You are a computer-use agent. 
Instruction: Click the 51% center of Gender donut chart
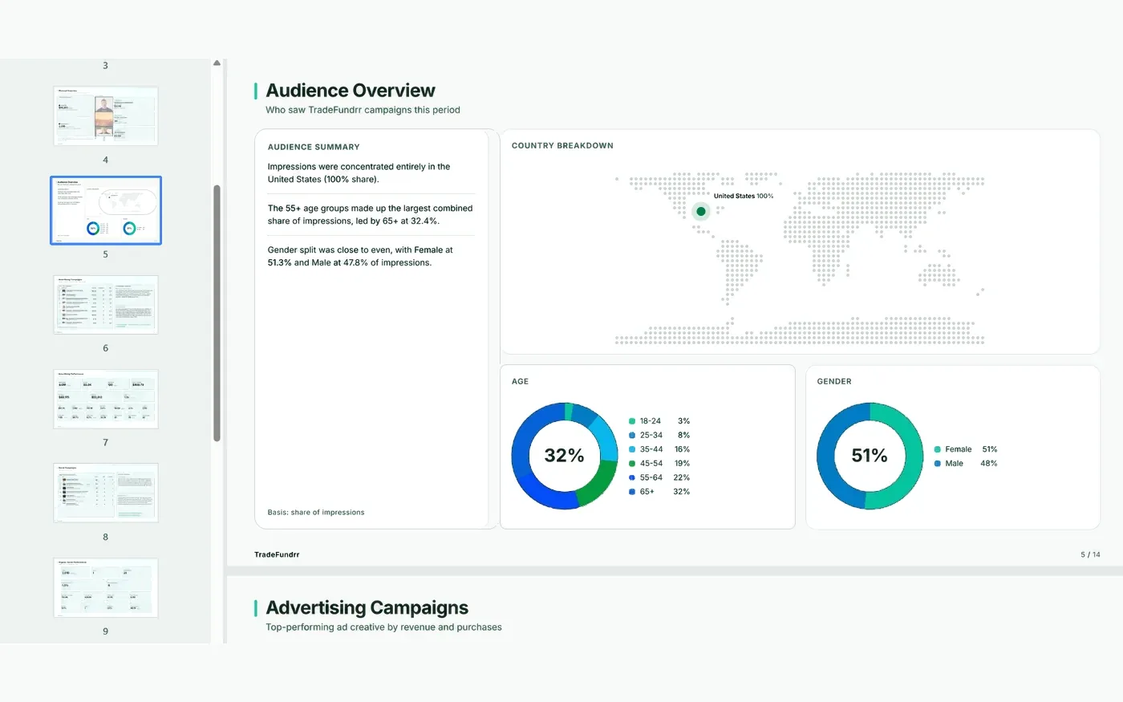click(x=870, y=456)
